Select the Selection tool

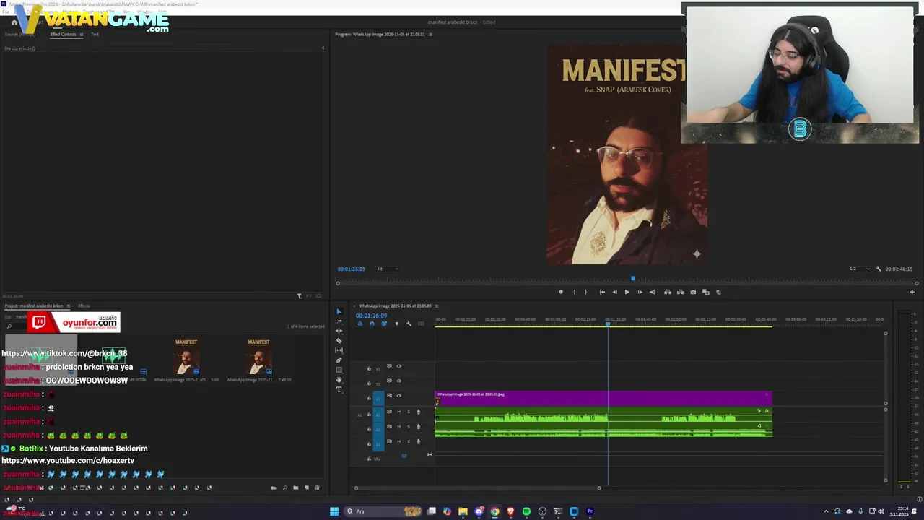click(x=339, y=311)
